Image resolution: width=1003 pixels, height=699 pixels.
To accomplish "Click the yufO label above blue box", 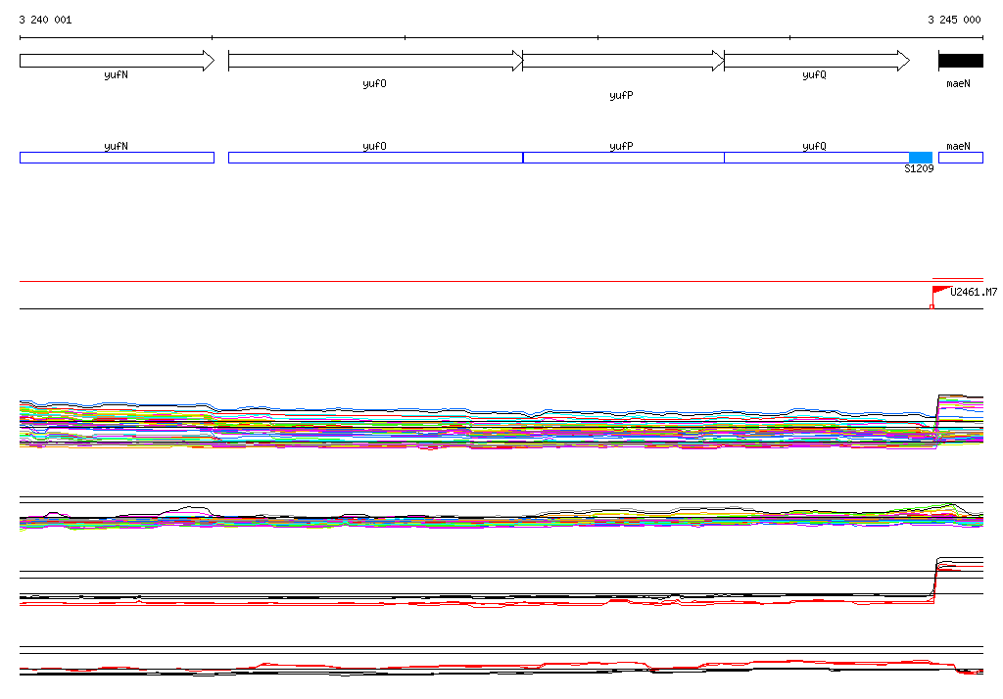I will pyautogui.click(x=374, y=147).
